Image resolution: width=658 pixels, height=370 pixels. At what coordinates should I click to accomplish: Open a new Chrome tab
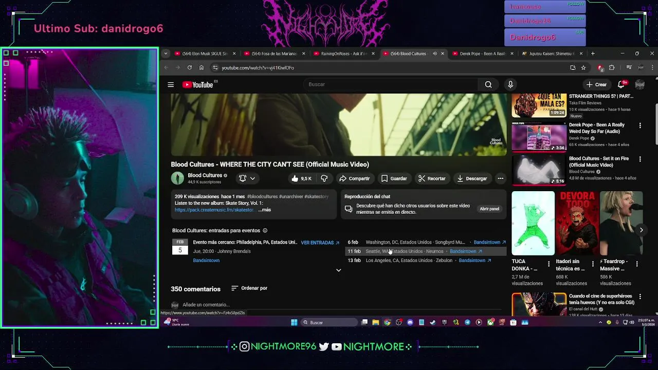593,53
